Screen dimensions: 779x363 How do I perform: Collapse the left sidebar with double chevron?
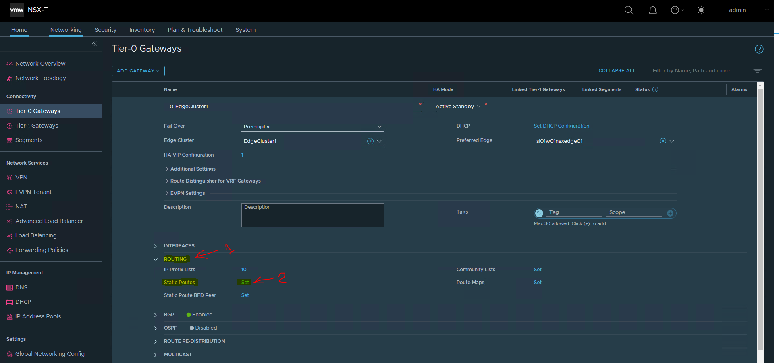click(x=94, y=44)
